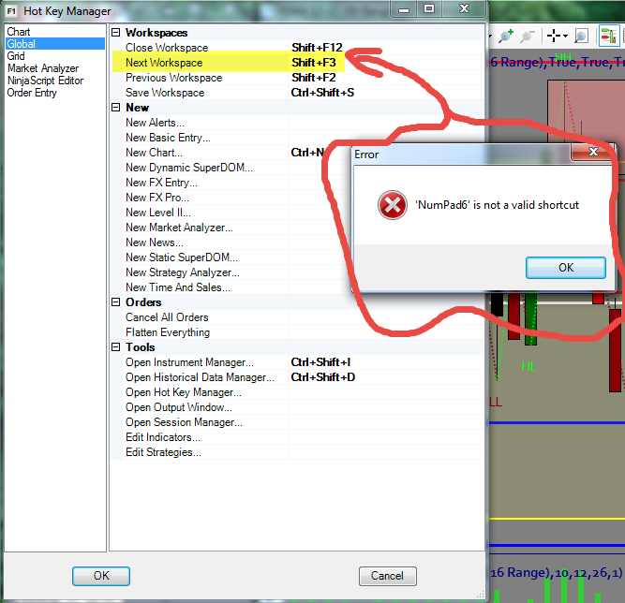Close the Error dialog with X
Image resolution: width=625 pixels, height=603 pixels.
(593, 152)
